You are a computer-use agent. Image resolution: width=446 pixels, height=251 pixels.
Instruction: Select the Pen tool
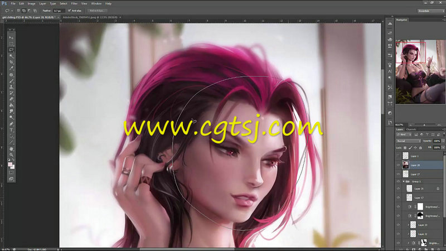[x=11, y=124]
